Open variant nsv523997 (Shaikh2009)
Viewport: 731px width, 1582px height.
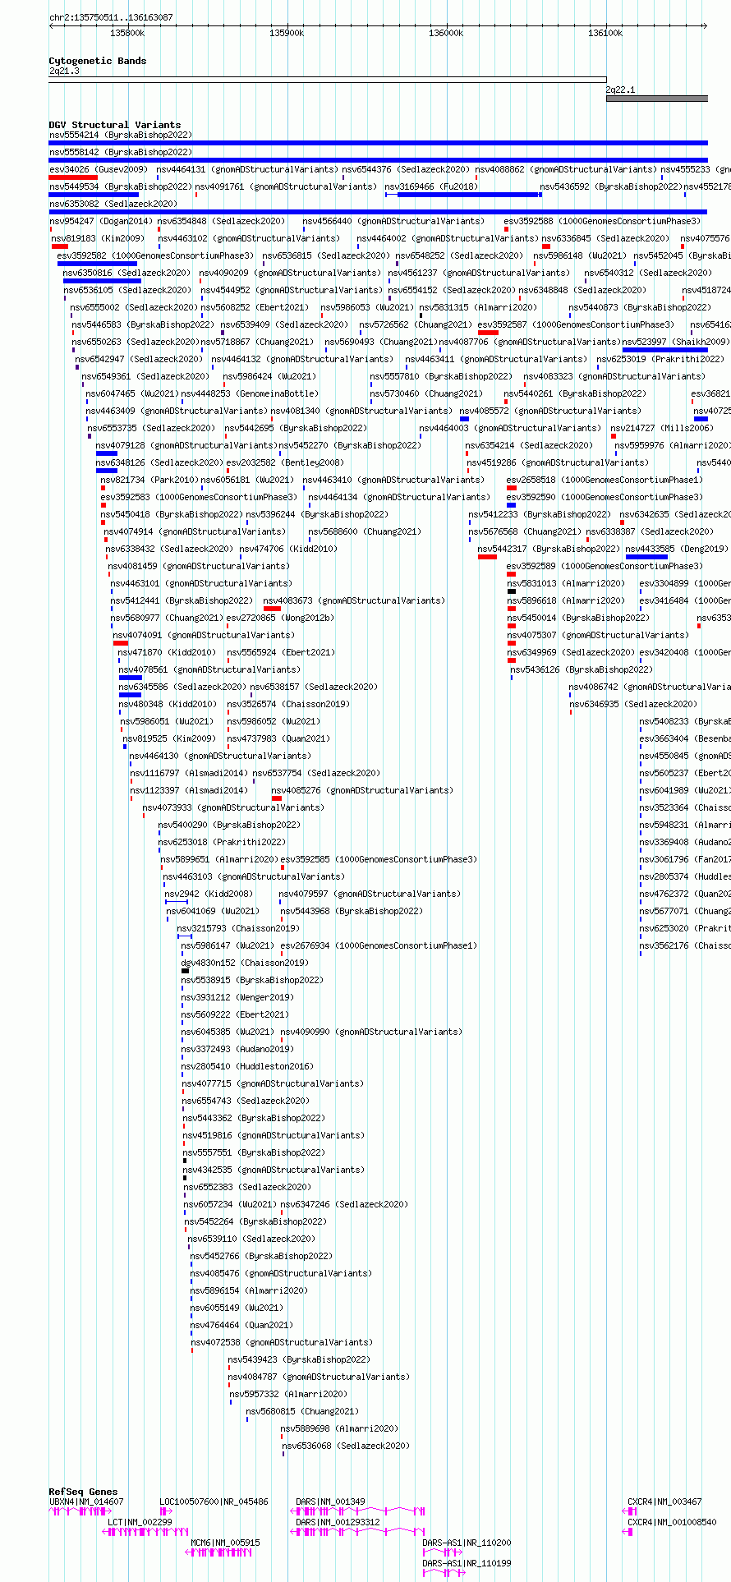point(665,350)
